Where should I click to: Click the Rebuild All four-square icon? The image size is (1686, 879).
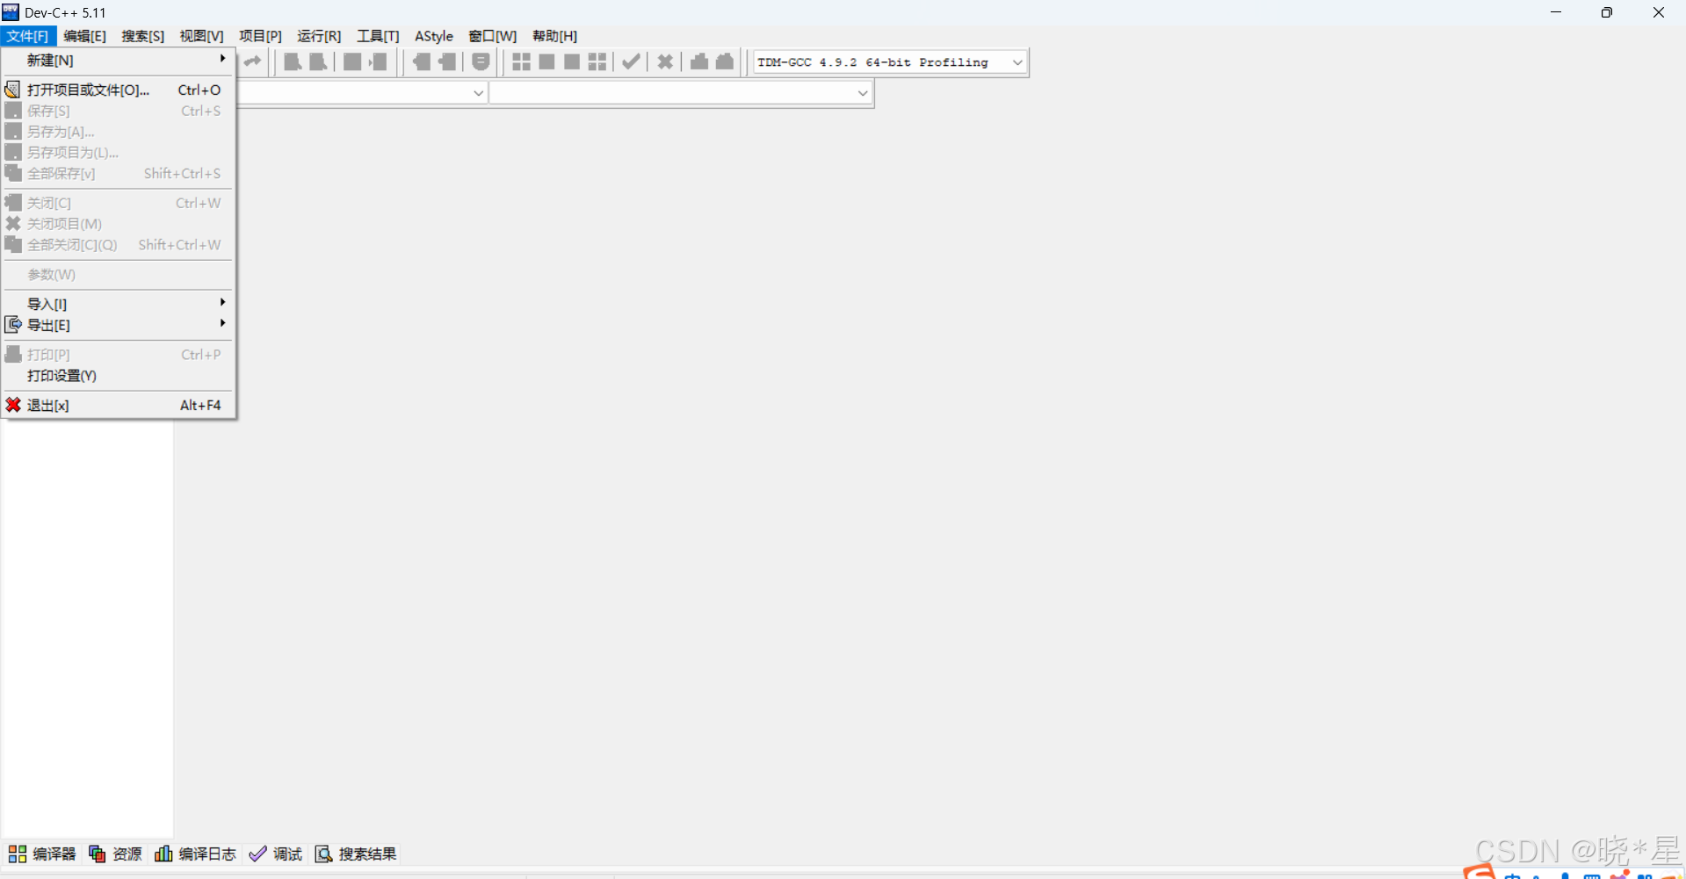click(597, 61)
